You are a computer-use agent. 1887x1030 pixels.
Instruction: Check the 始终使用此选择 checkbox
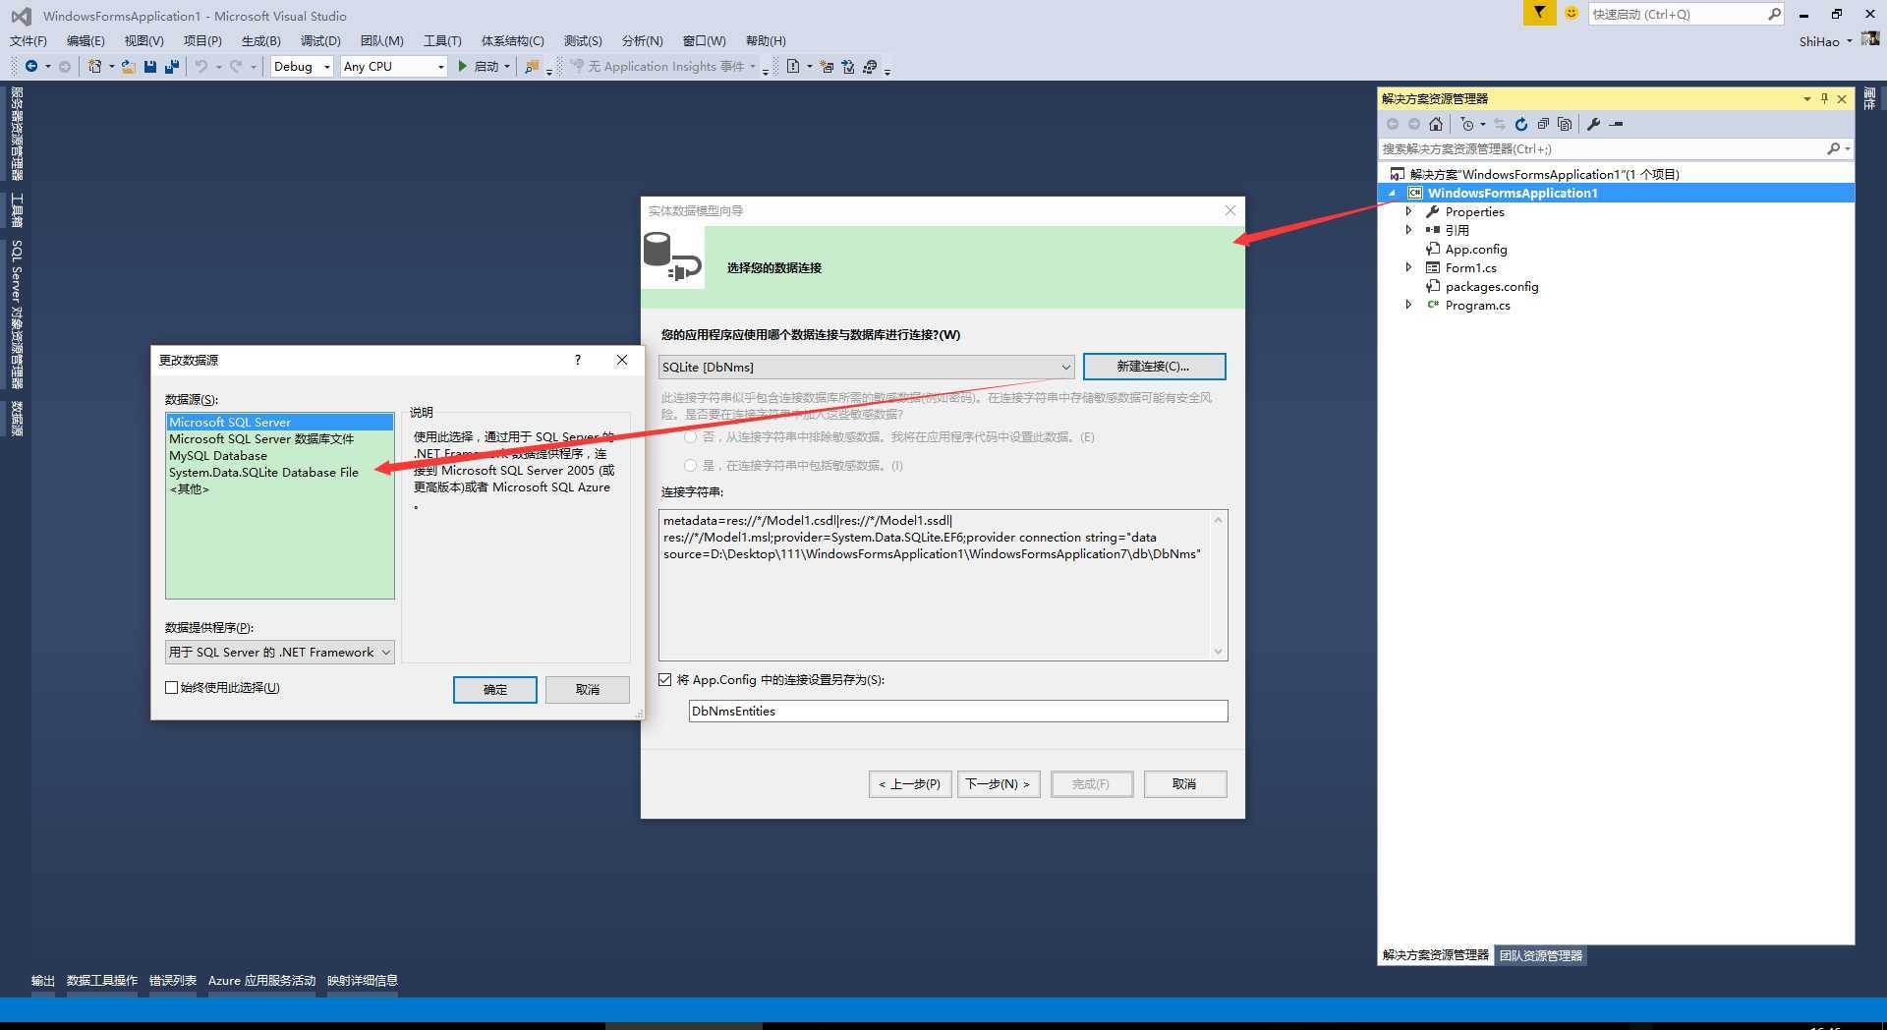click(172, 688)
